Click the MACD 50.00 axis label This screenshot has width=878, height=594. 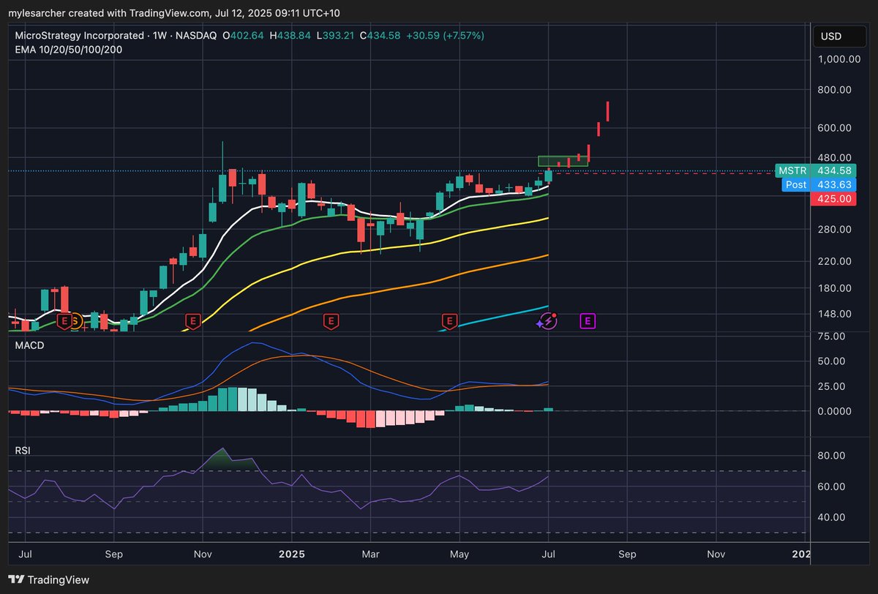(833, 361)
